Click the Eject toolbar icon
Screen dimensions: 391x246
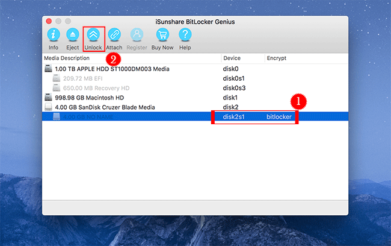pyautogui.click(x=73, y=34)
